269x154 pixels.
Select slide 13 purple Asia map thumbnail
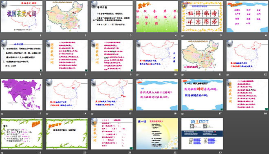(22, 95)
